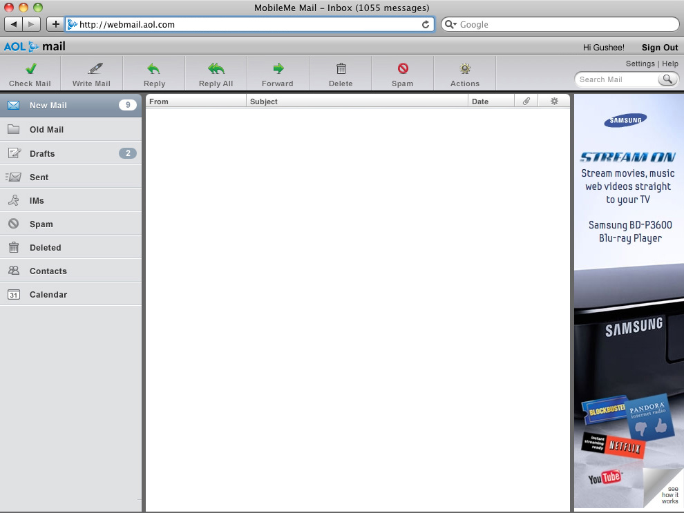
Task: Open the Google search engine dropdown
Action: [x=450, y=25]
